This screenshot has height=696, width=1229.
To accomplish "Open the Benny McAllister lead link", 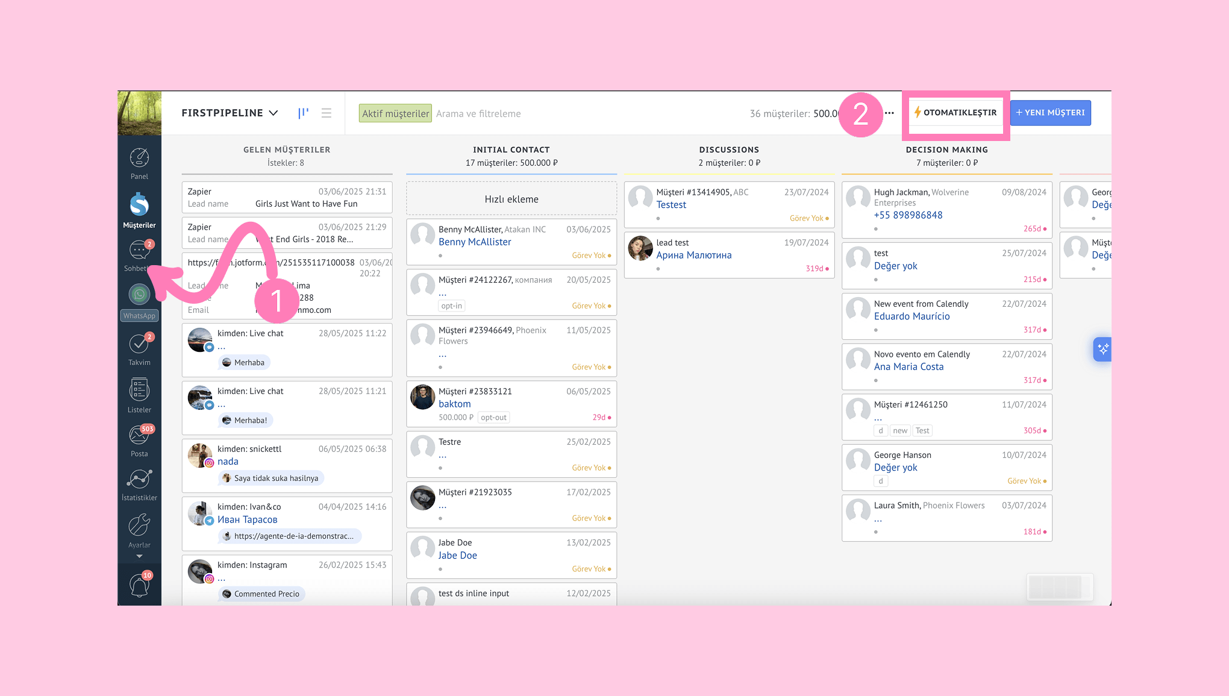I will point(475,242).
